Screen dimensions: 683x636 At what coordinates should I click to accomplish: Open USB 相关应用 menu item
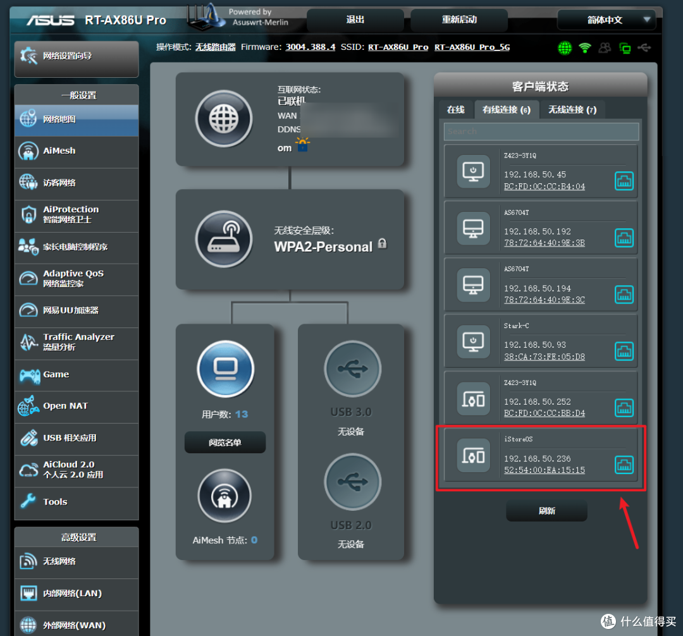click(x=77, y=438)
